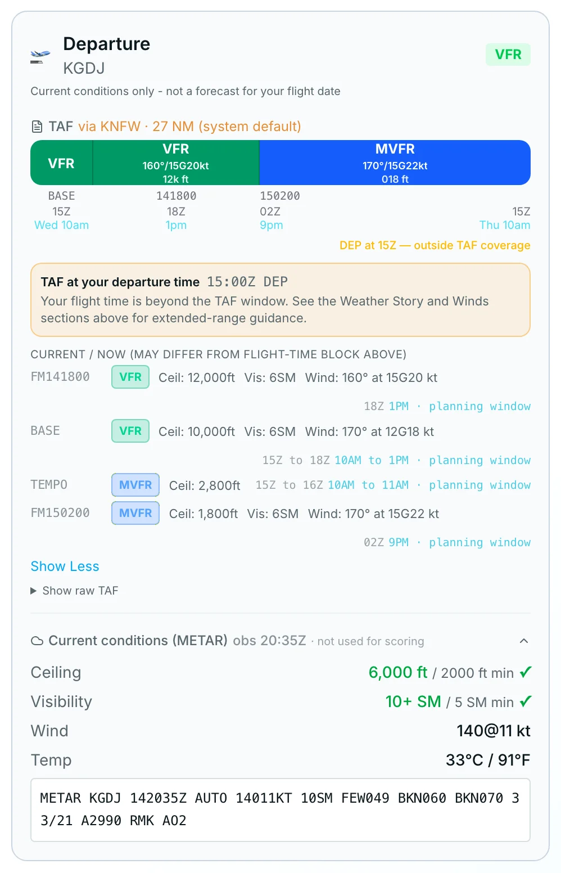Expand the Show raw TAF disclosure
The image size is (561, 873).
click(x=74, y=591)
